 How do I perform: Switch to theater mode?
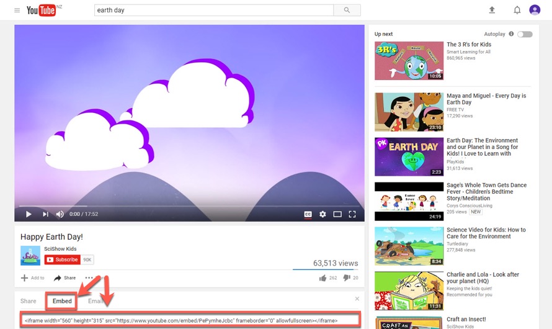coord(337,214)
